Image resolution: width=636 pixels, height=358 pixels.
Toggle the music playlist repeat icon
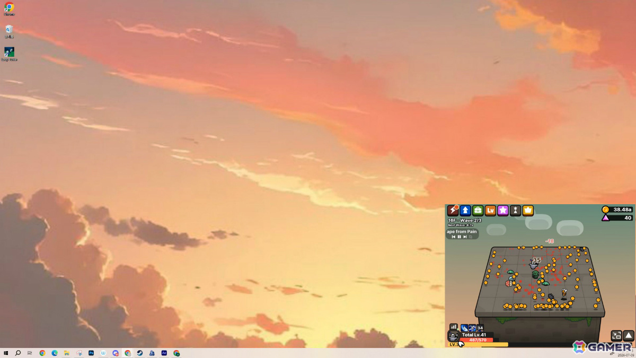471,237
